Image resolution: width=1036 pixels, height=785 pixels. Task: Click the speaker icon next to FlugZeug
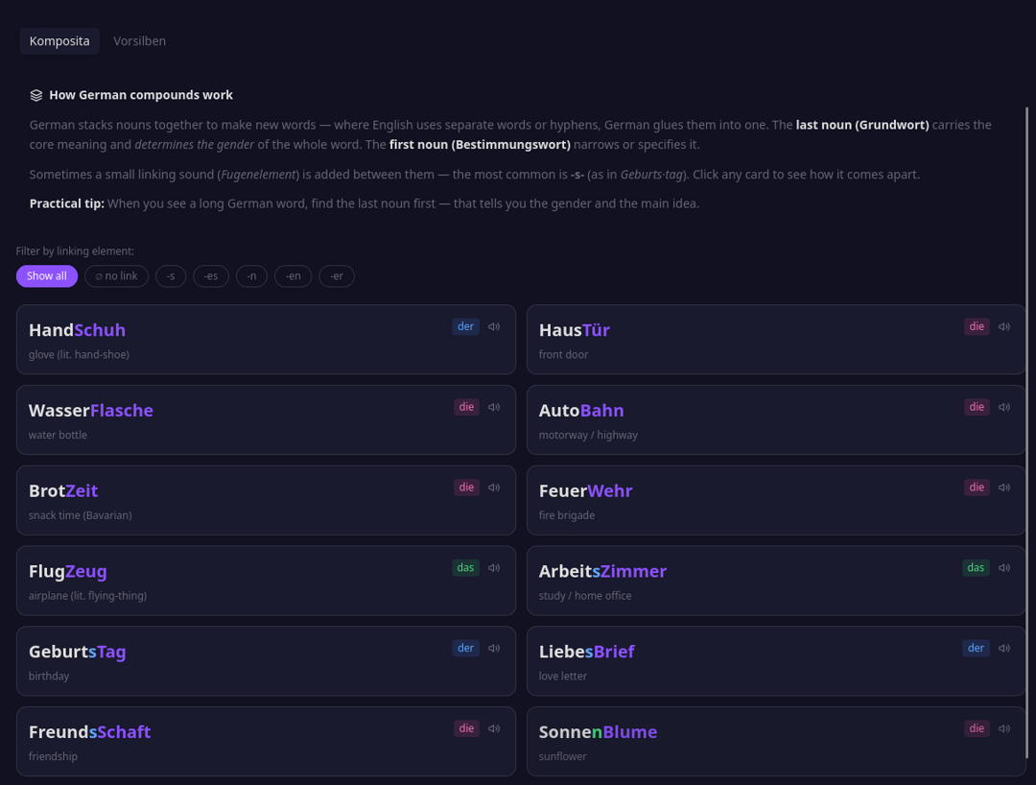pyautogui.click(x=493, y=567)
